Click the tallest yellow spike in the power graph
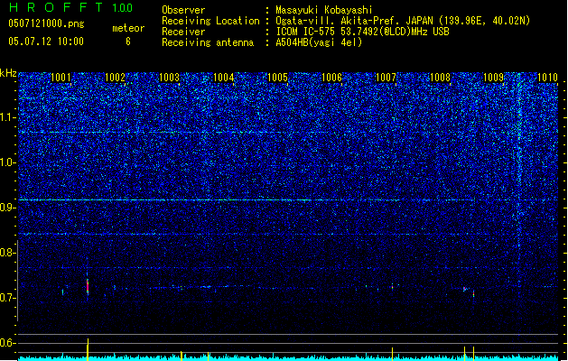This screenshot has height=361, width=568. [x=88, y=349]
